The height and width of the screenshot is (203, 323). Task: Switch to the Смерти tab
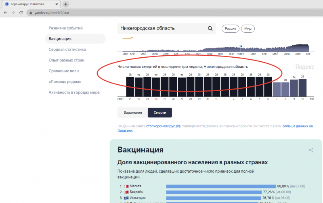click(160, 113)
